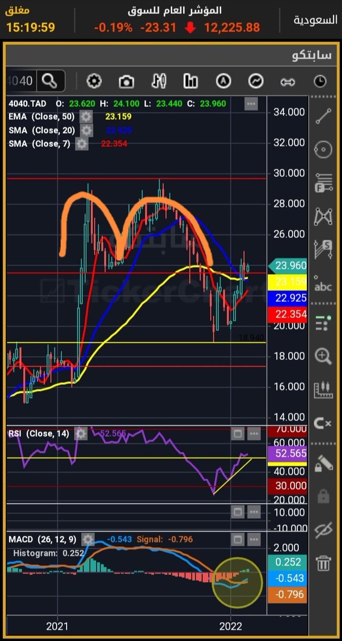
Task: Select the XABCD pattern drawing tool
Action: pyautogui.click(x=323, y=216)
